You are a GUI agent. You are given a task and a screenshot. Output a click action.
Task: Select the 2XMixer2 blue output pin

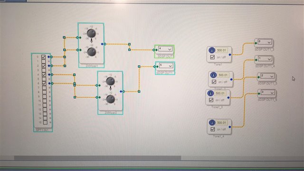point(121,91)
